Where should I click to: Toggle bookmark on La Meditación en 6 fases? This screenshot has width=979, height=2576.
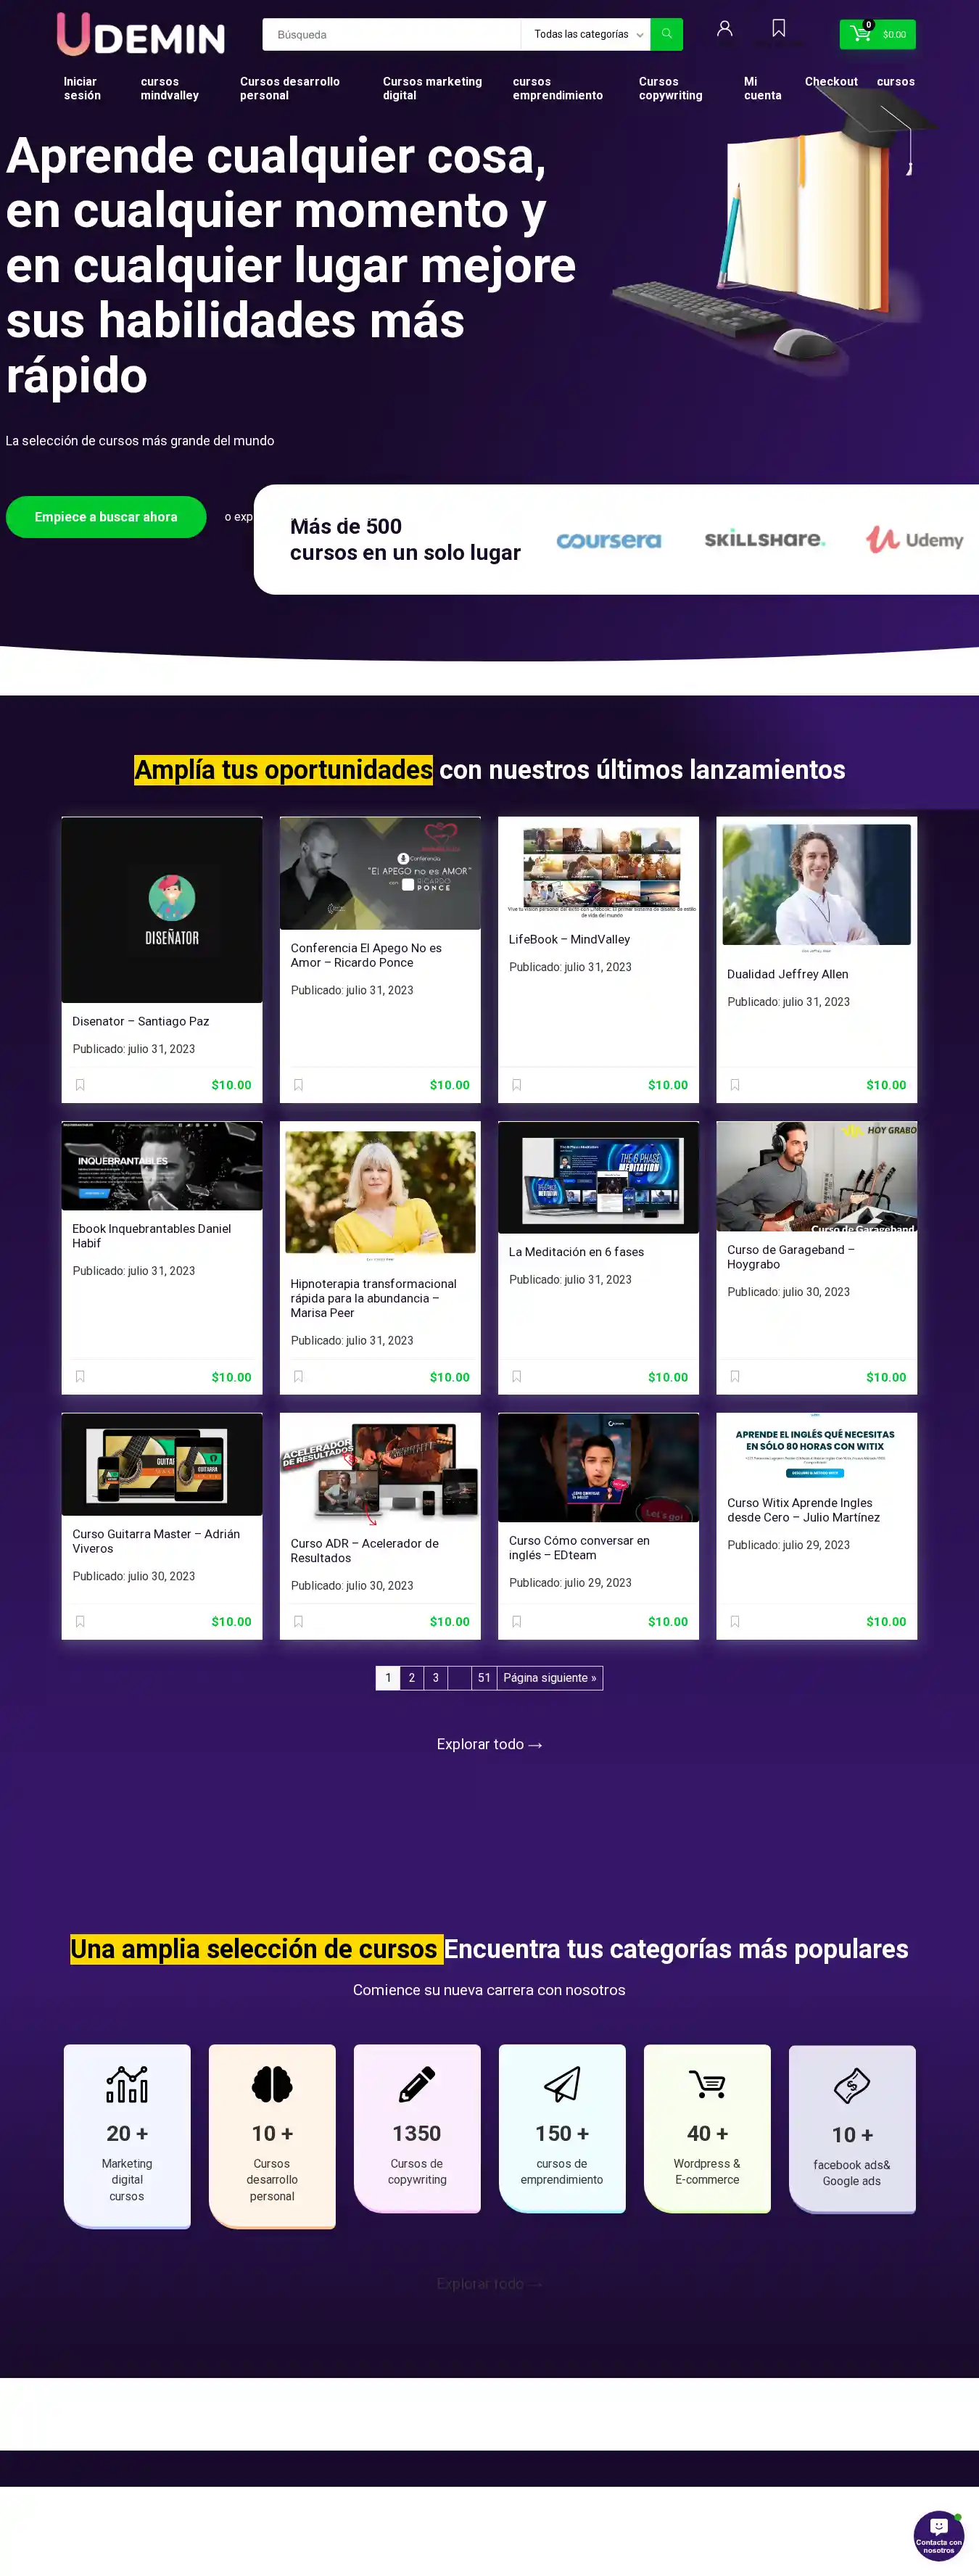[x=516, y=1377]
